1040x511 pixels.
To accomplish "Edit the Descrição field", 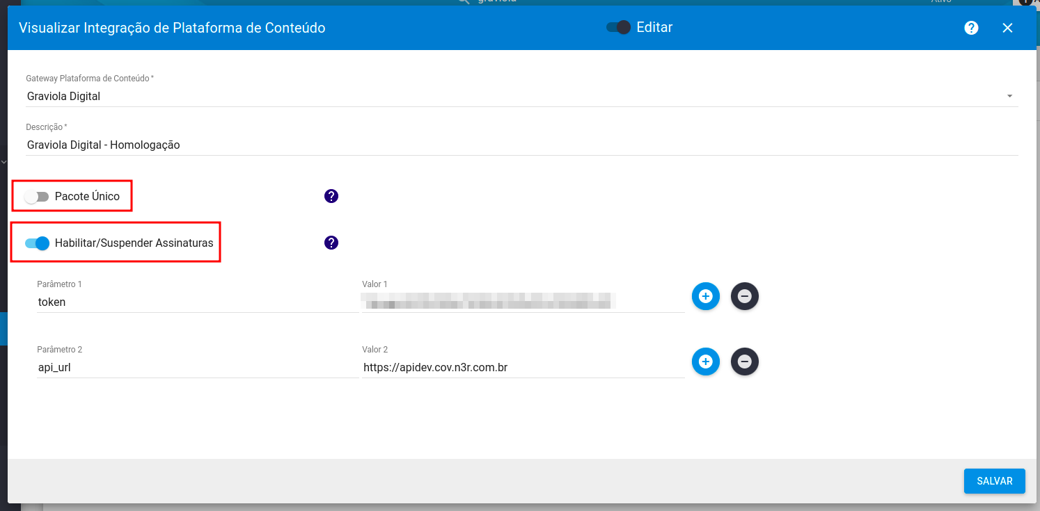I will click(522, 145).
